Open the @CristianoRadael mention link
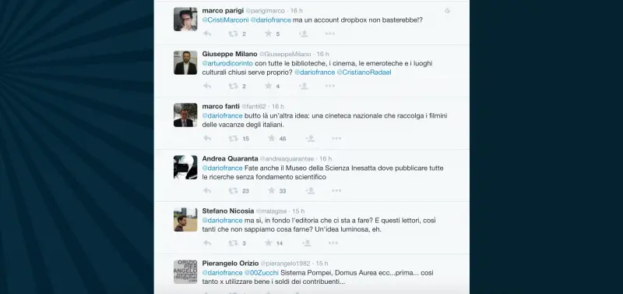The image size is (623, 294). click(364, 73)
